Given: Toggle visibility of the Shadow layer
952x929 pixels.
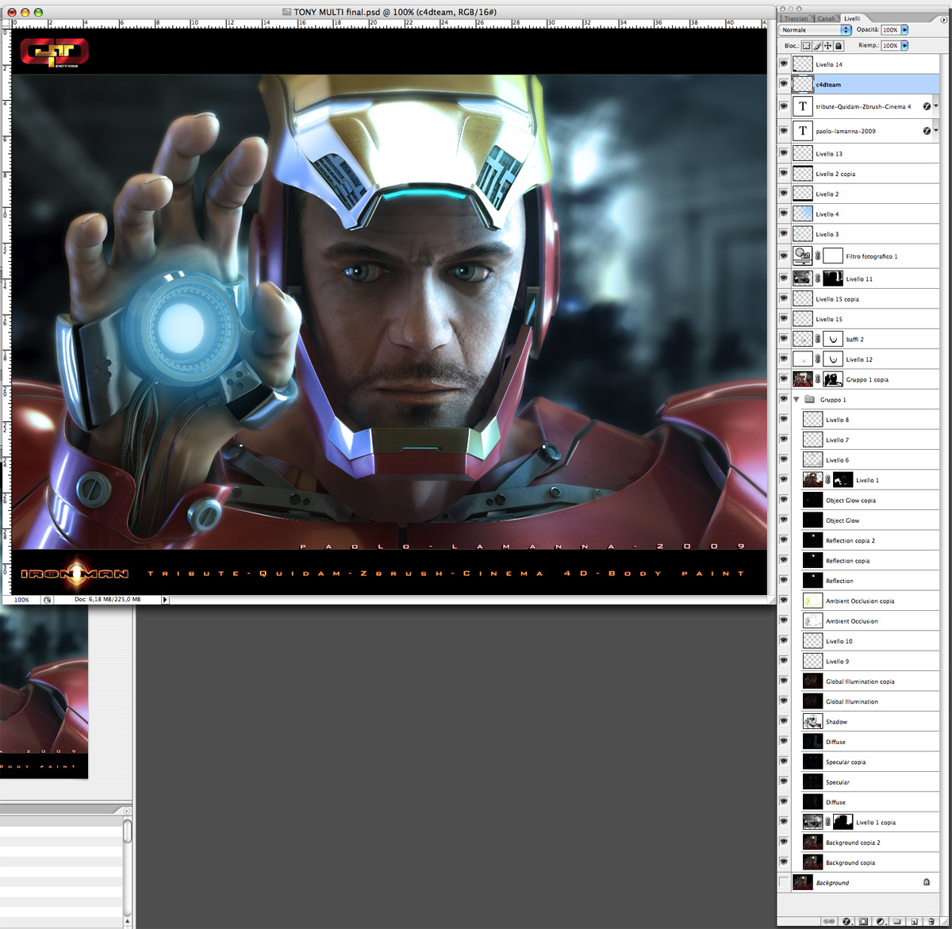Looking at the screenshot, I should coord(784,721).
